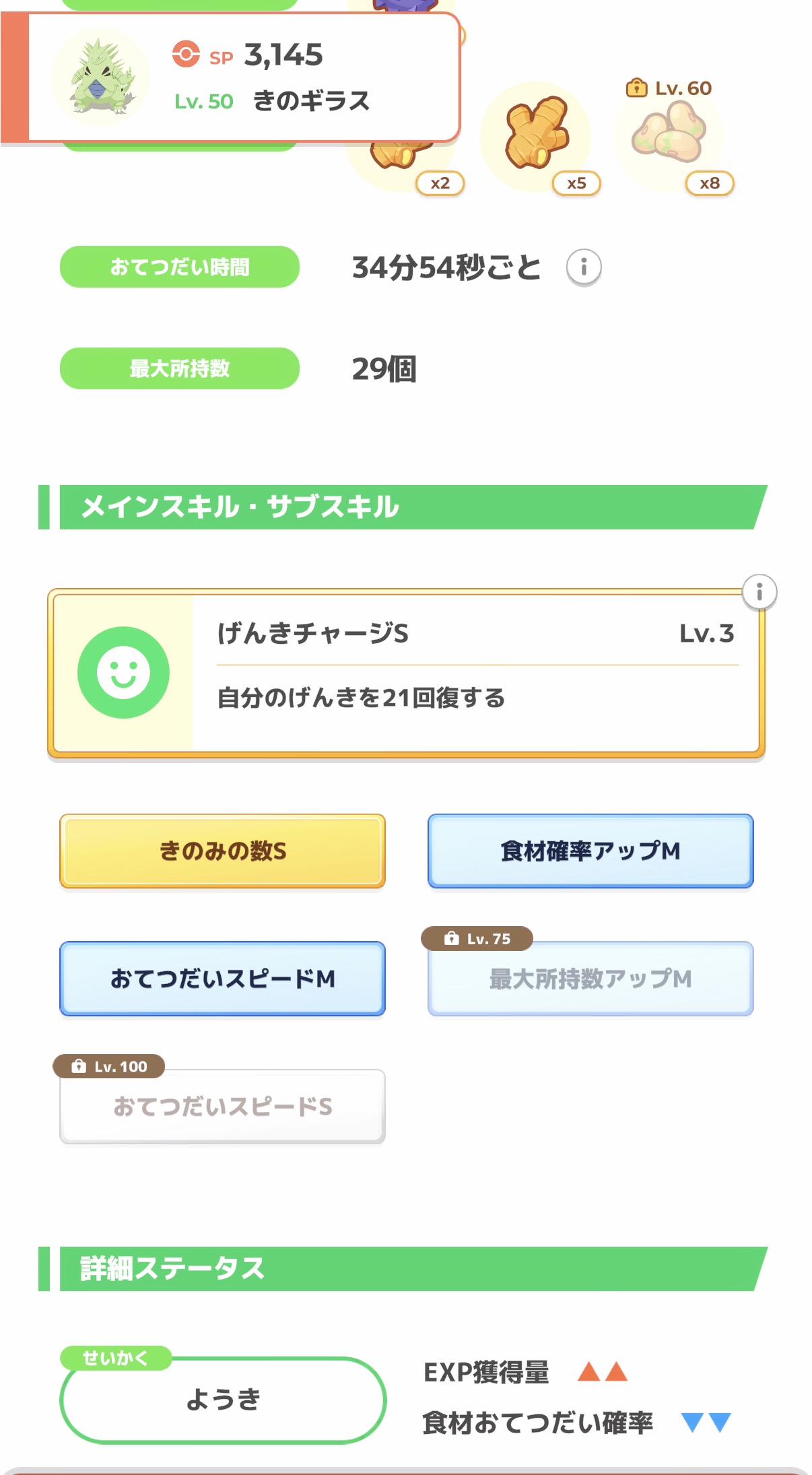
Task: Tap the 詳細ステータス section header
Action: pyautogui.click(x=404, y=1268)
